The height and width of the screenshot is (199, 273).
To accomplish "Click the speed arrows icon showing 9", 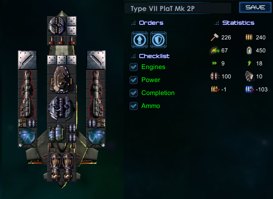I will point(214,63).
